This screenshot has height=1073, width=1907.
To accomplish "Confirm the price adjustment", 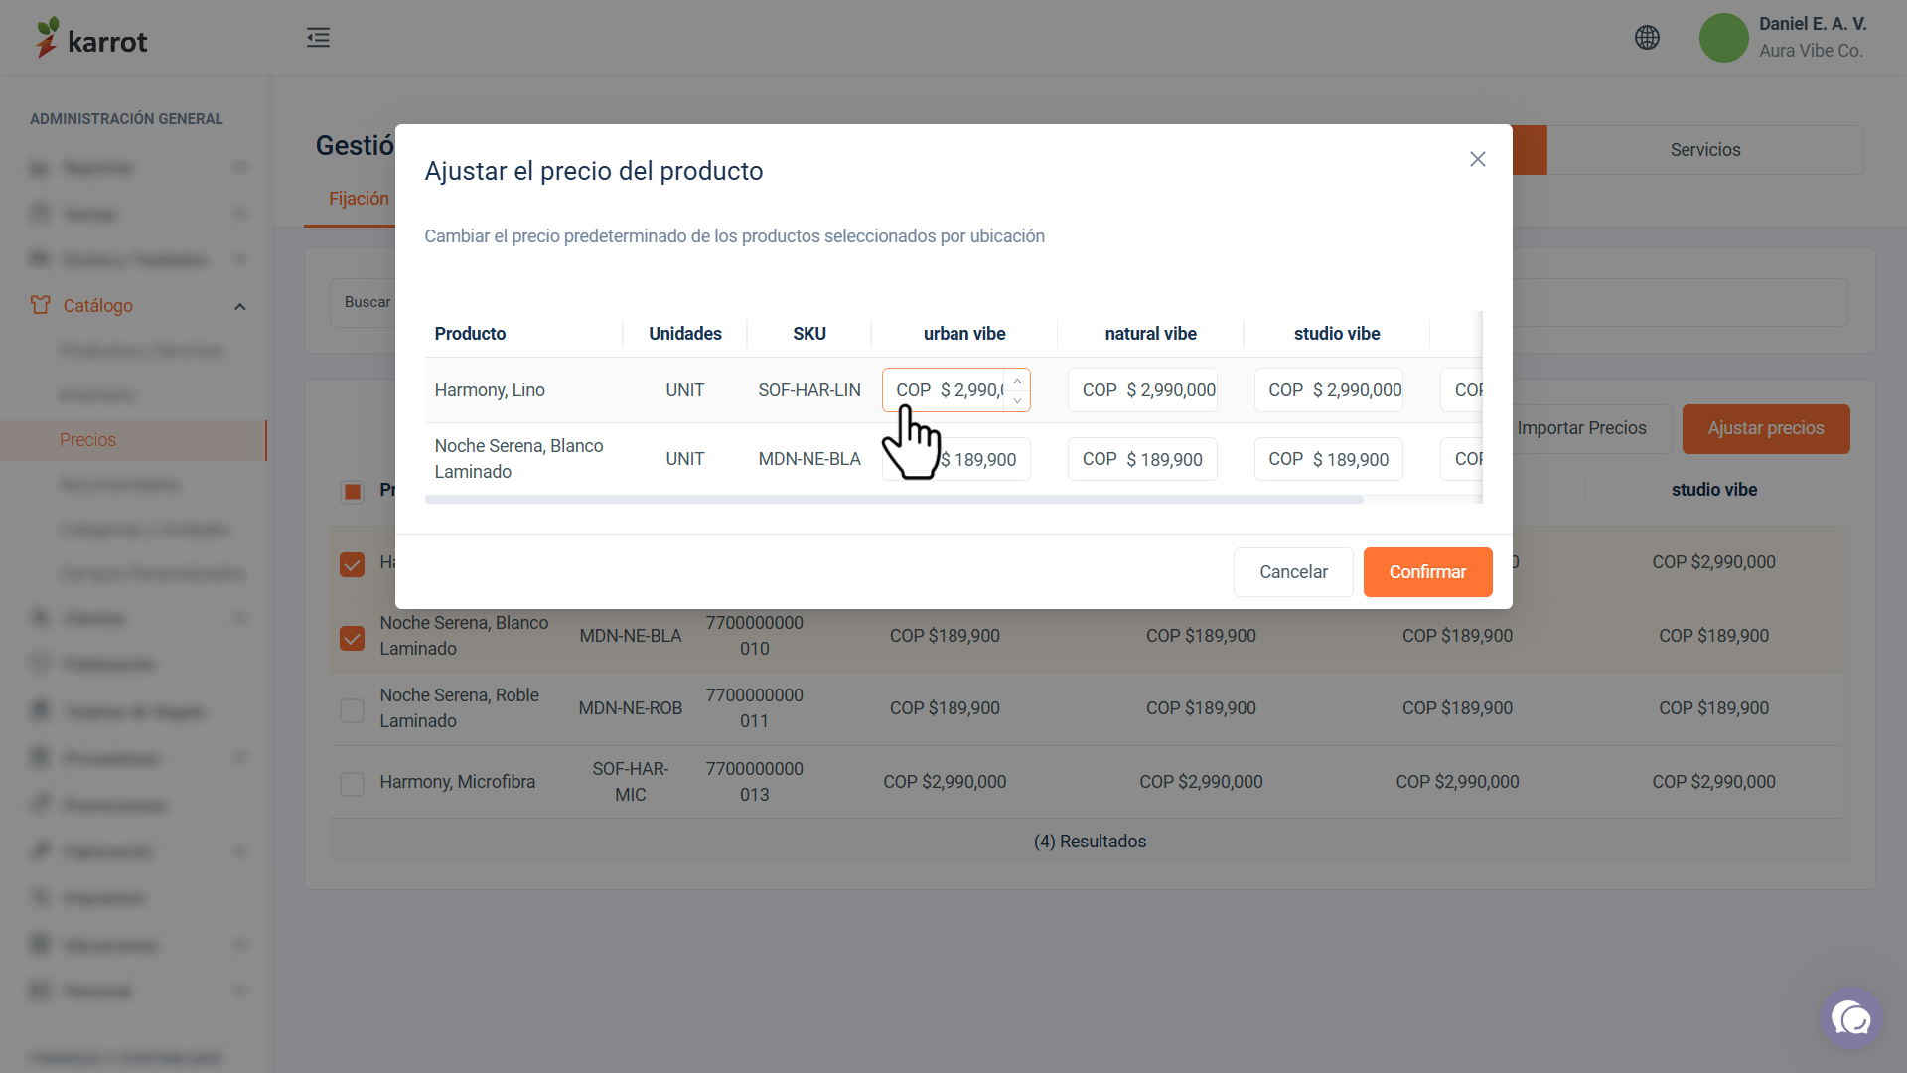I will (x=1427, y=572).
